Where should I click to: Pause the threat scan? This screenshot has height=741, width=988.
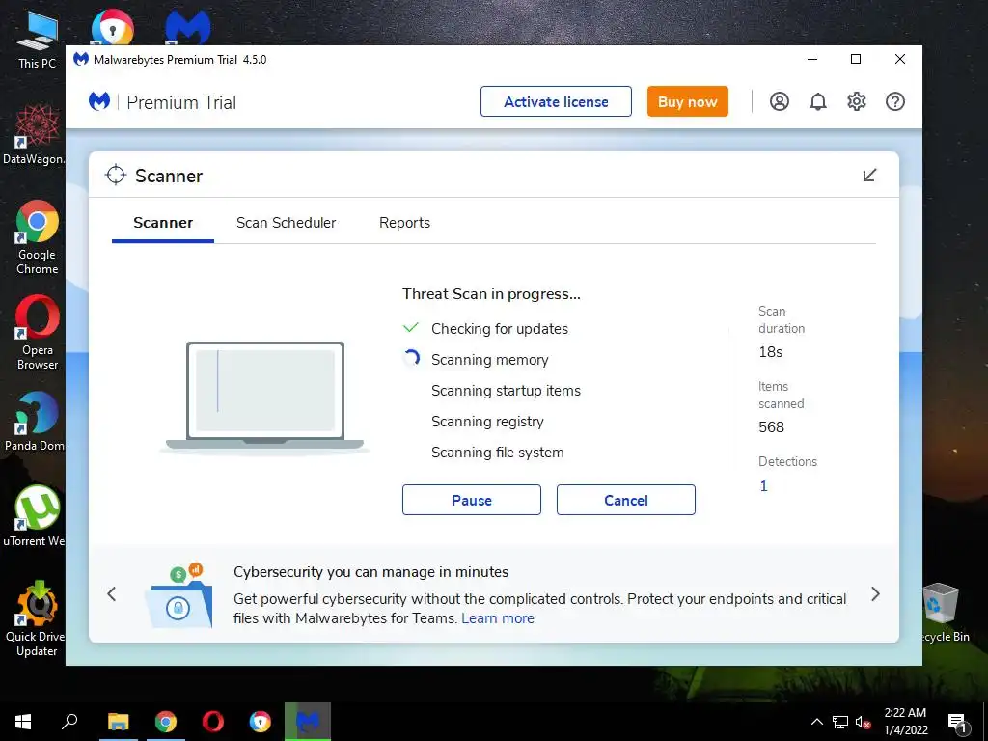[x=471, y=500]
